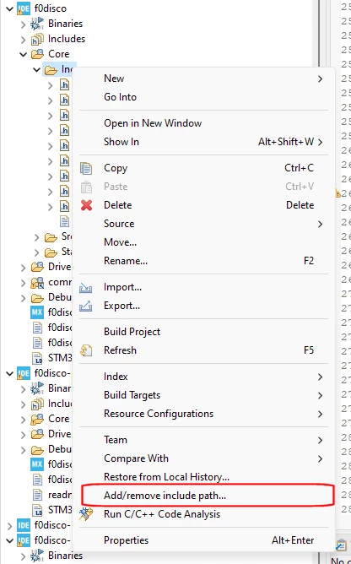Viewport: 351px width, 564px height.
Task: Click the Binaries icon under f0disco
Action: point(37,24)
